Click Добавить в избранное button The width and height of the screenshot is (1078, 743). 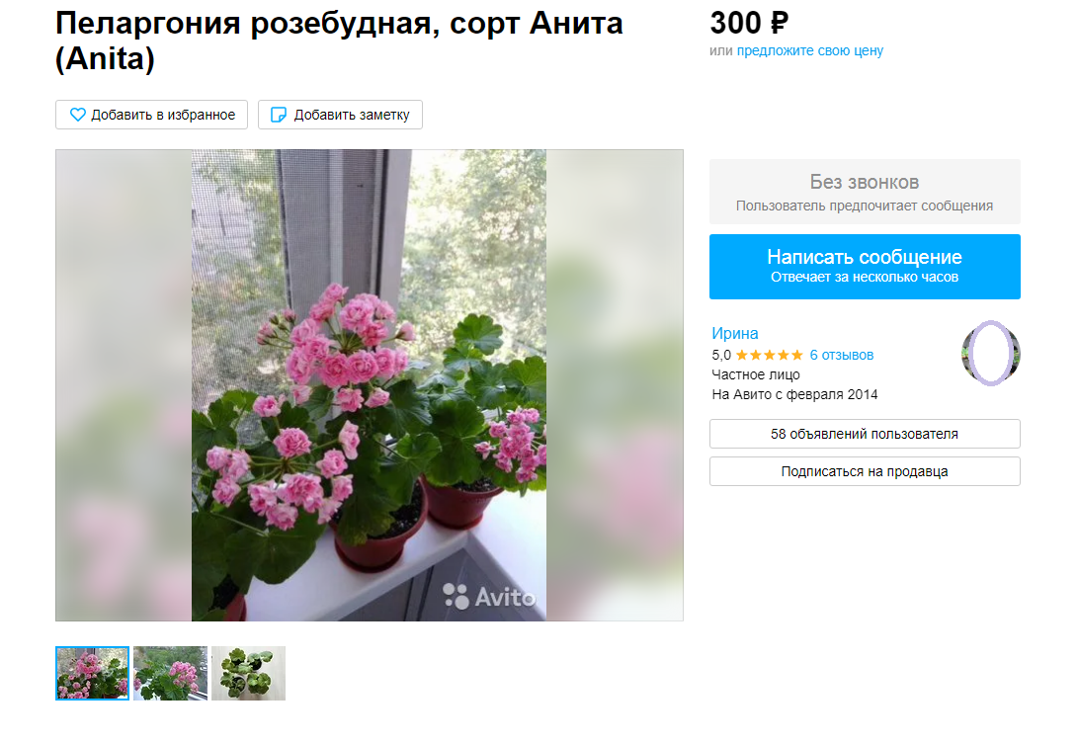click(152, 115)
